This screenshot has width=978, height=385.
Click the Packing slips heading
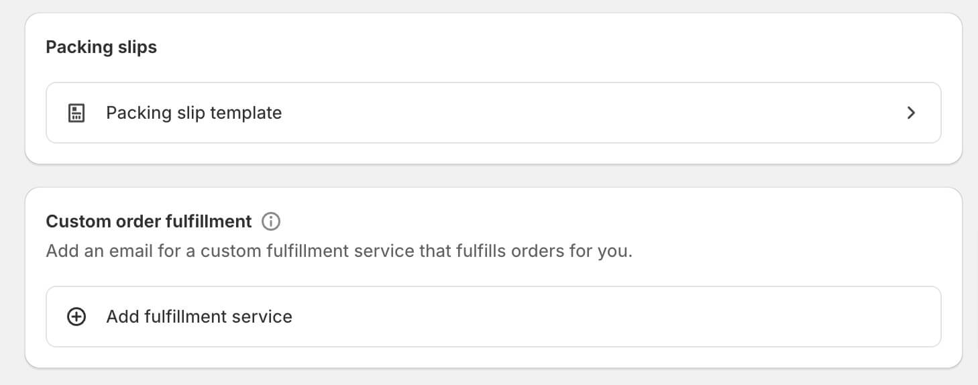click(101, 47)
